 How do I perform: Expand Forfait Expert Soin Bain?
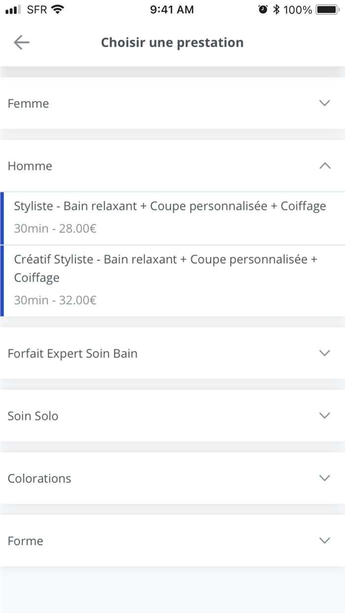pos(172,353)
